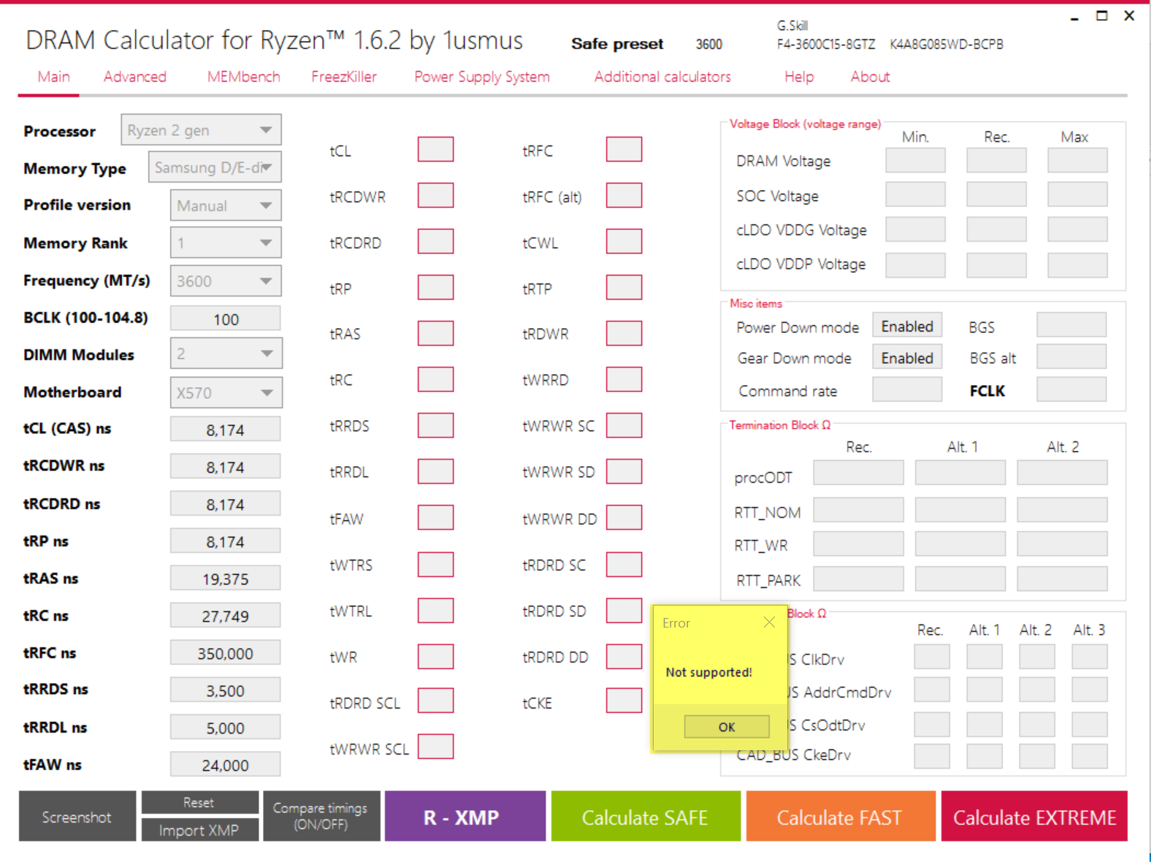
Task: Open the Additional calculators tab
Action: click(x=662, y=77)
